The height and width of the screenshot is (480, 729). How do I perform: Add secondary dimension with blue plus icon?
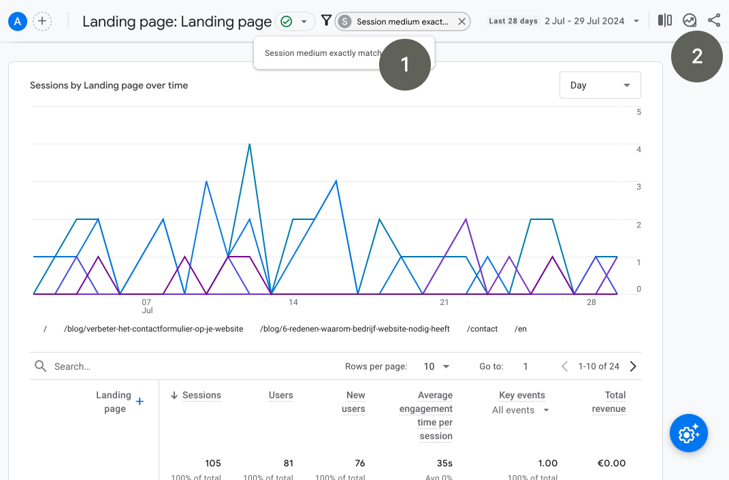[140, 402]
